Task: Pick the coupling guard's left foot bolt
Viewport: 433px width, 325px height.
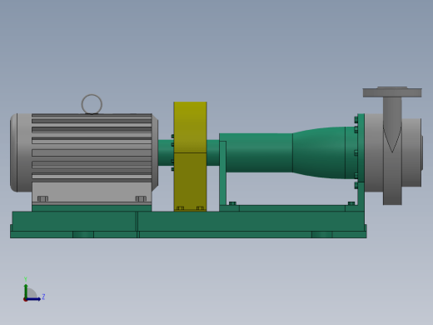Action: [x=180, y=208]
